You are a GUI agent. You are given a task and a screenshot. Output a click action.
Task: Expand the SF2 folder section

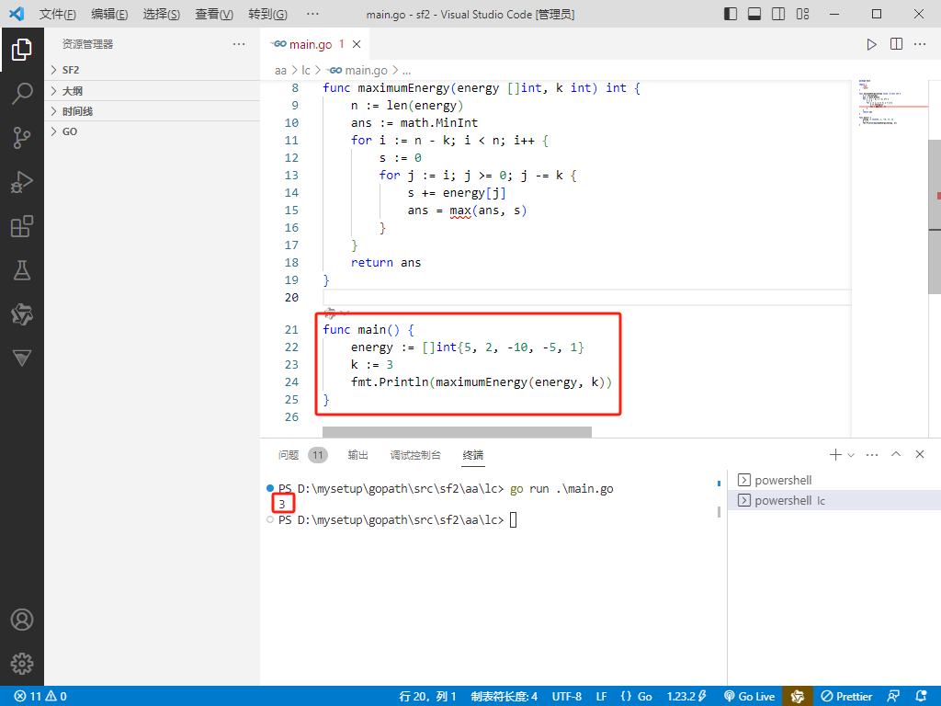pyautogui.click(x=153, y=70)
